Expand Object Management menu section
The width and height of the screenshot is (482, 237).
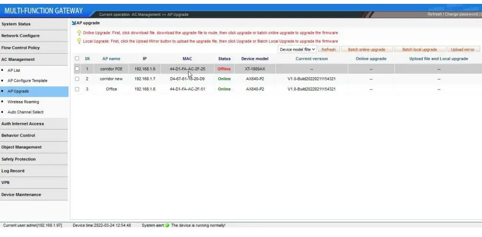point(34,147)
